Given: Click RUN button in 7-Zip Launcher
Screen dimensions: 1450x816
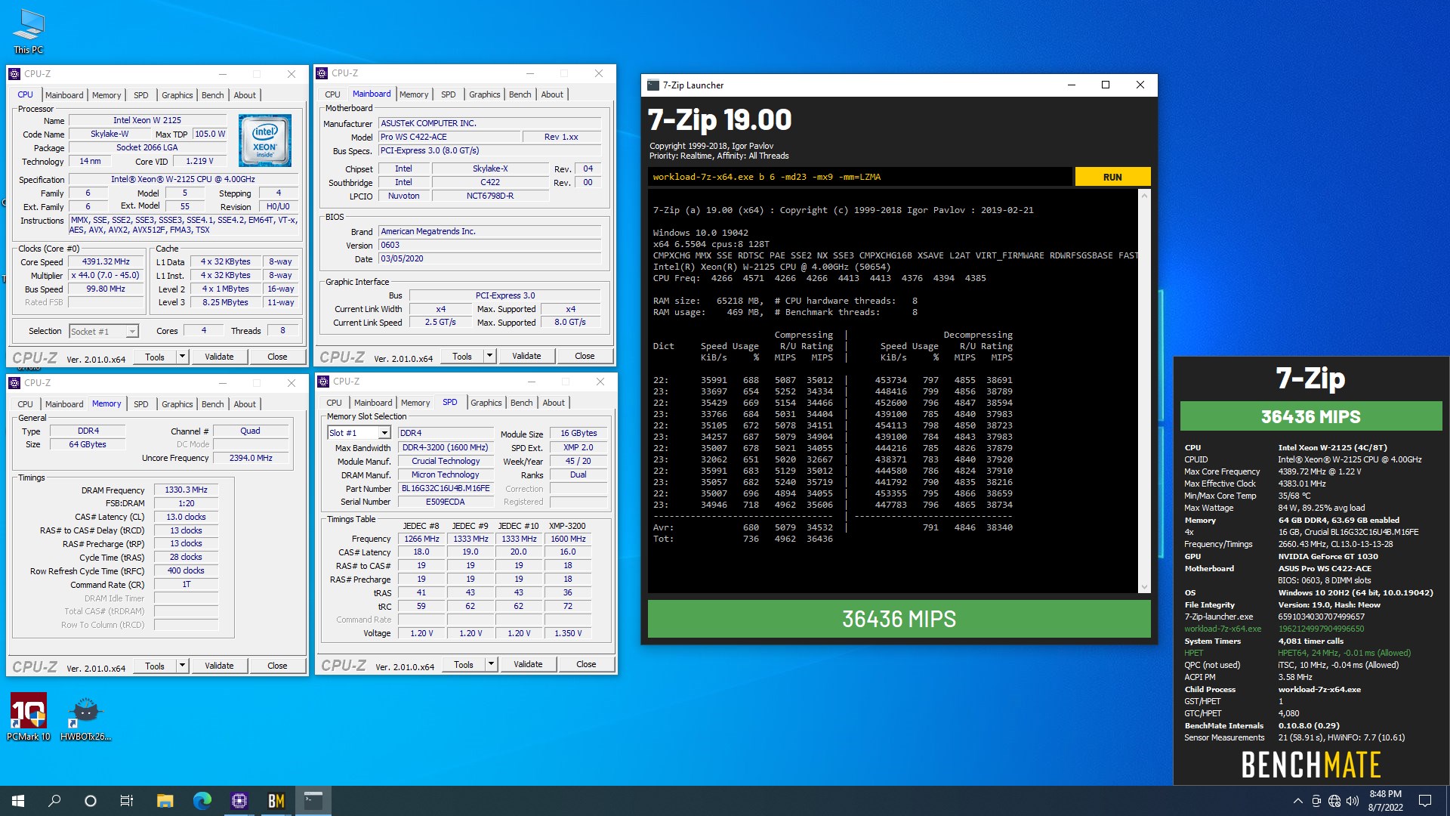Looking at the screenshot, I should (1112, 177).
